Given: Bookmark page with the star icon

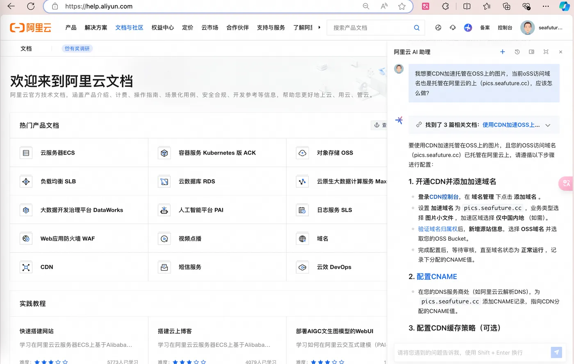Looking at the screenshot, I should 402,6.
